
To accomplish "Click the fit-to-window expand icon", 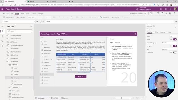I will tap(142, 98).
